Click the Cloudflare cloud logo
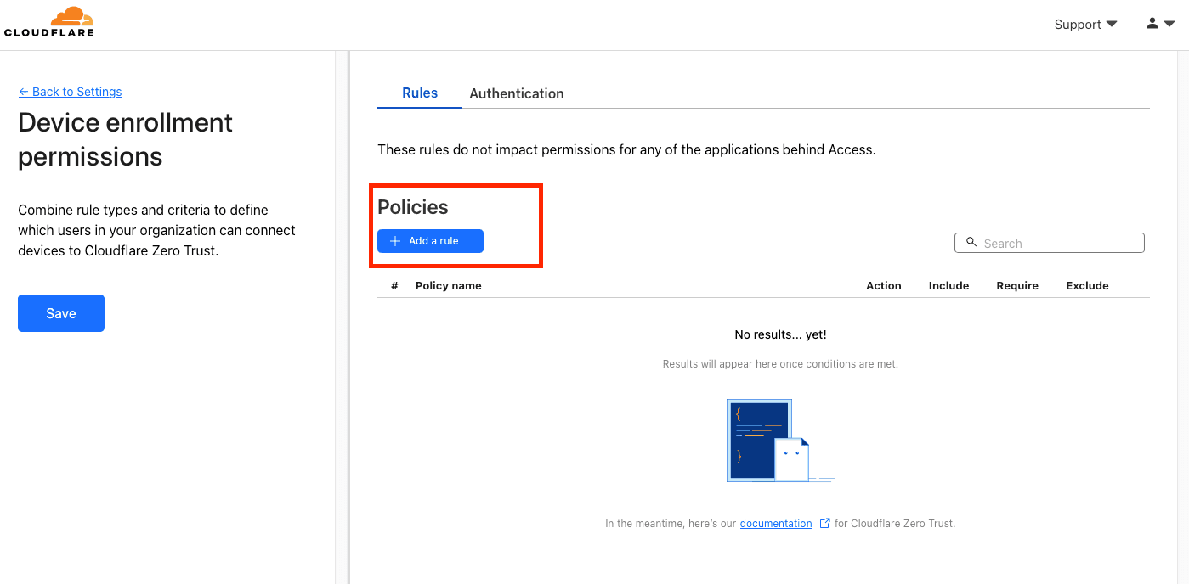The image size is (1189, 584). pos(49,22)
